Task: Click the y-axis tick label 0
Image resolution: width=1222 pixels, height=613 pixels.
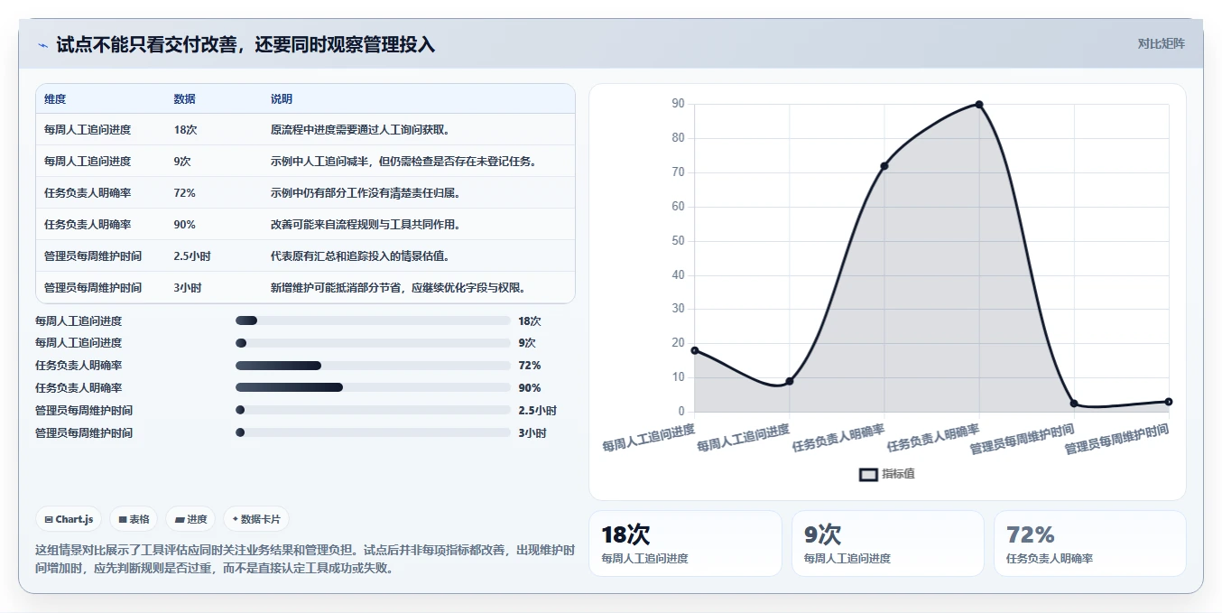Action: (x=681, y=412)
